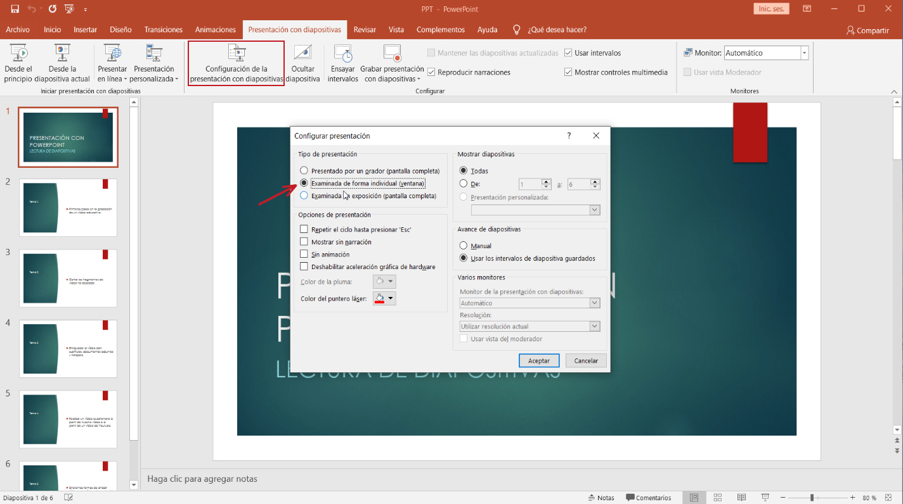Open the quick access toolbar customize arrow

(x=86, y=9)
